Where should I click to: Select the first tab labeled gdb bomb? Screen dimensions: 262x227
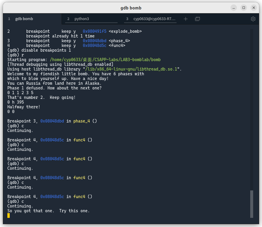32,19
